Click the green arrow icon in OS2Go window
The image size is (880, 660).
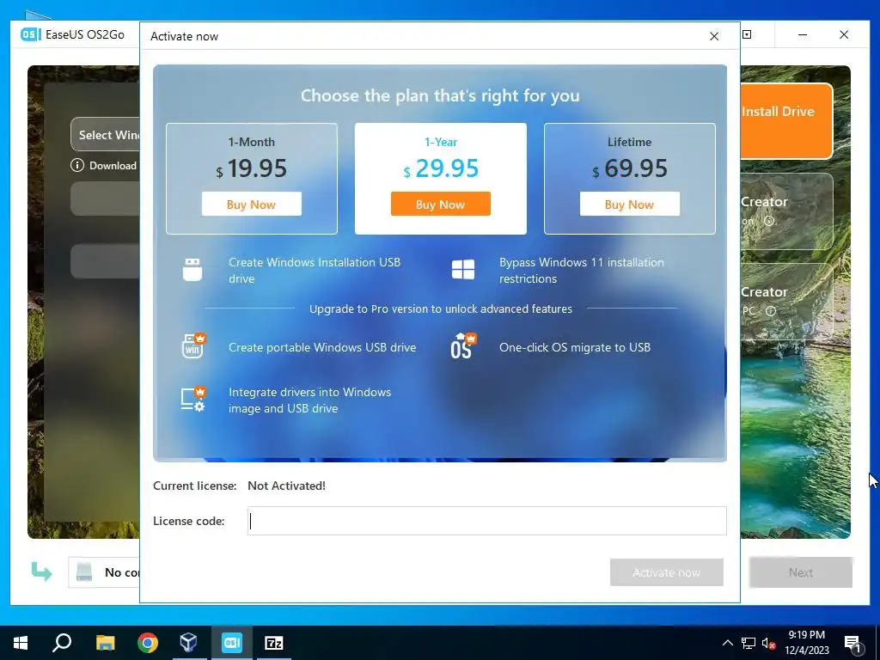pyautogui.click(x=41, y=571)
